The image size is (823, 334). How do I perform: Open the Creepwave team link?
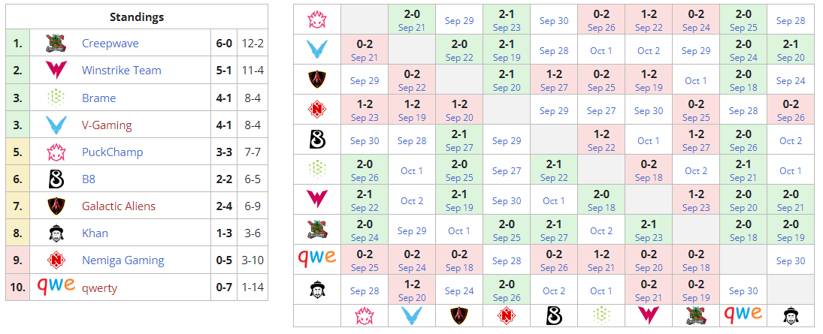coord(110,44)
